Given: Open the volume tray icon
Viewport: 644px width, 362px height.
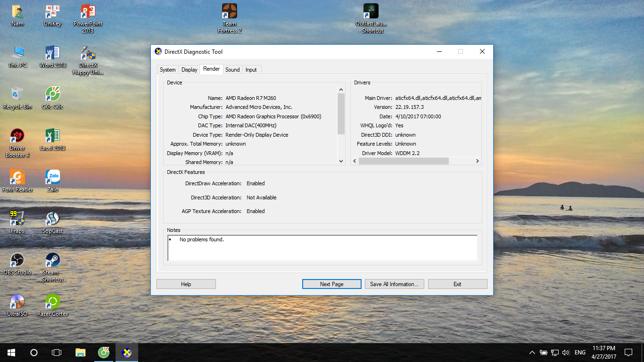Looking at the screenshot, I should [566, 353].
